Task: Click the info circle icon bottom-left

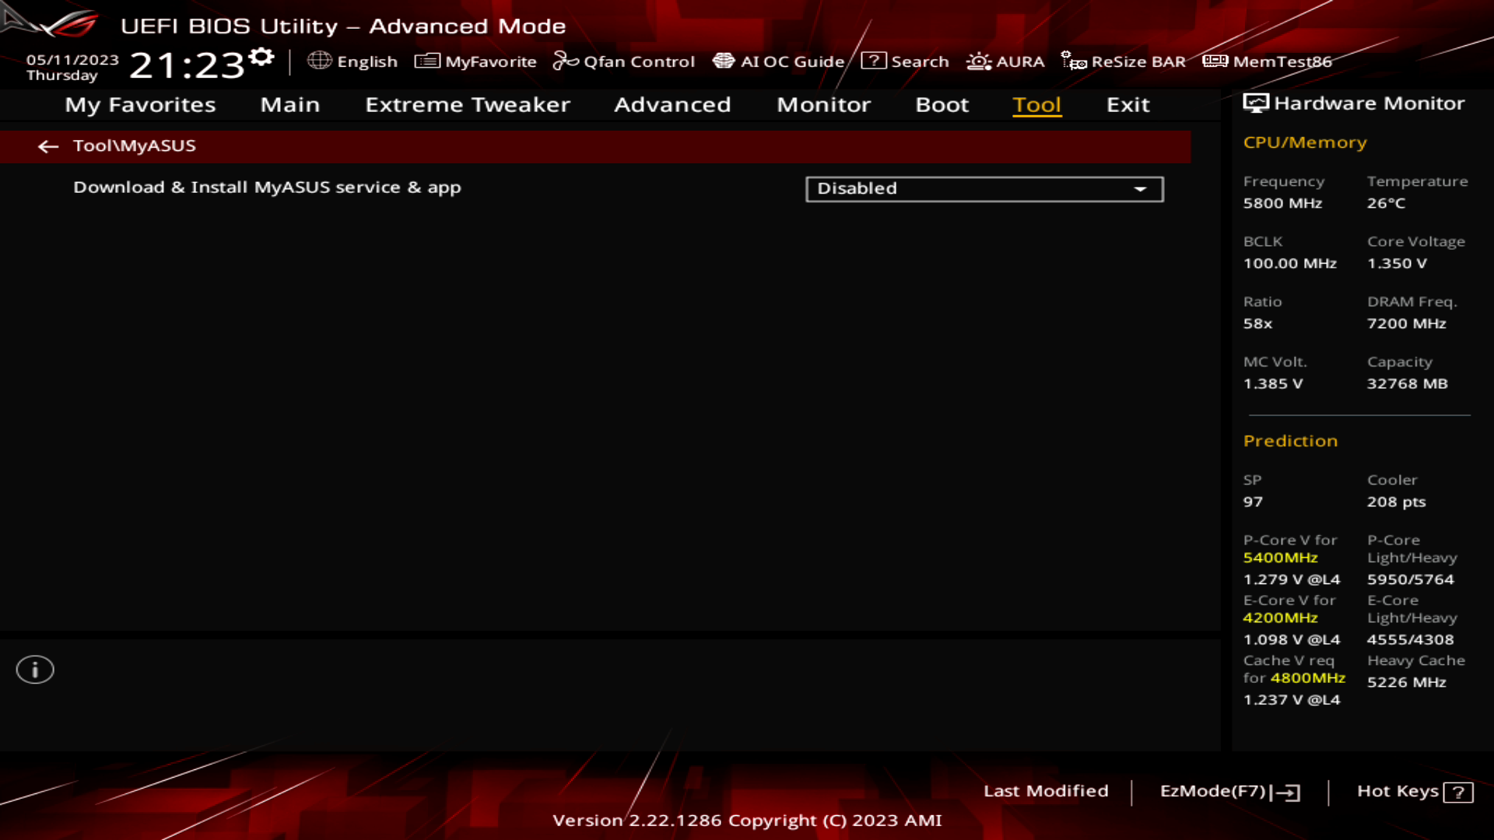Action: coord(35,670)
